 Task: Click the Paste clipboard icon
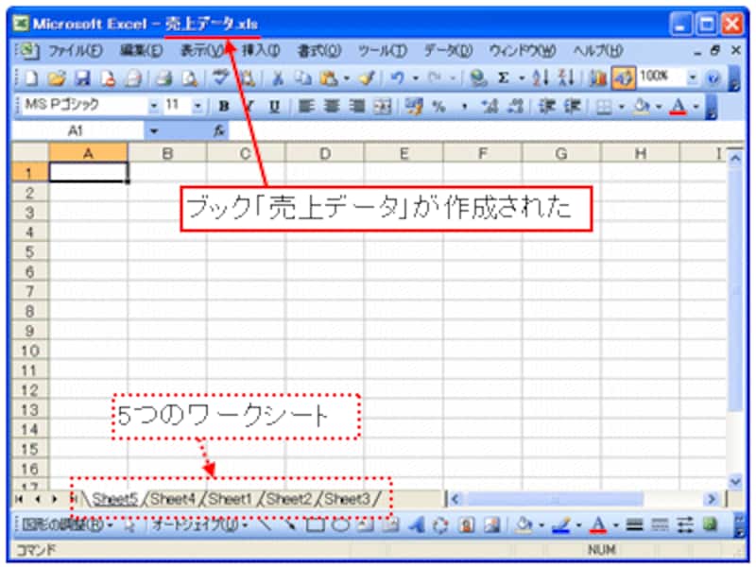tap(329, 78)
